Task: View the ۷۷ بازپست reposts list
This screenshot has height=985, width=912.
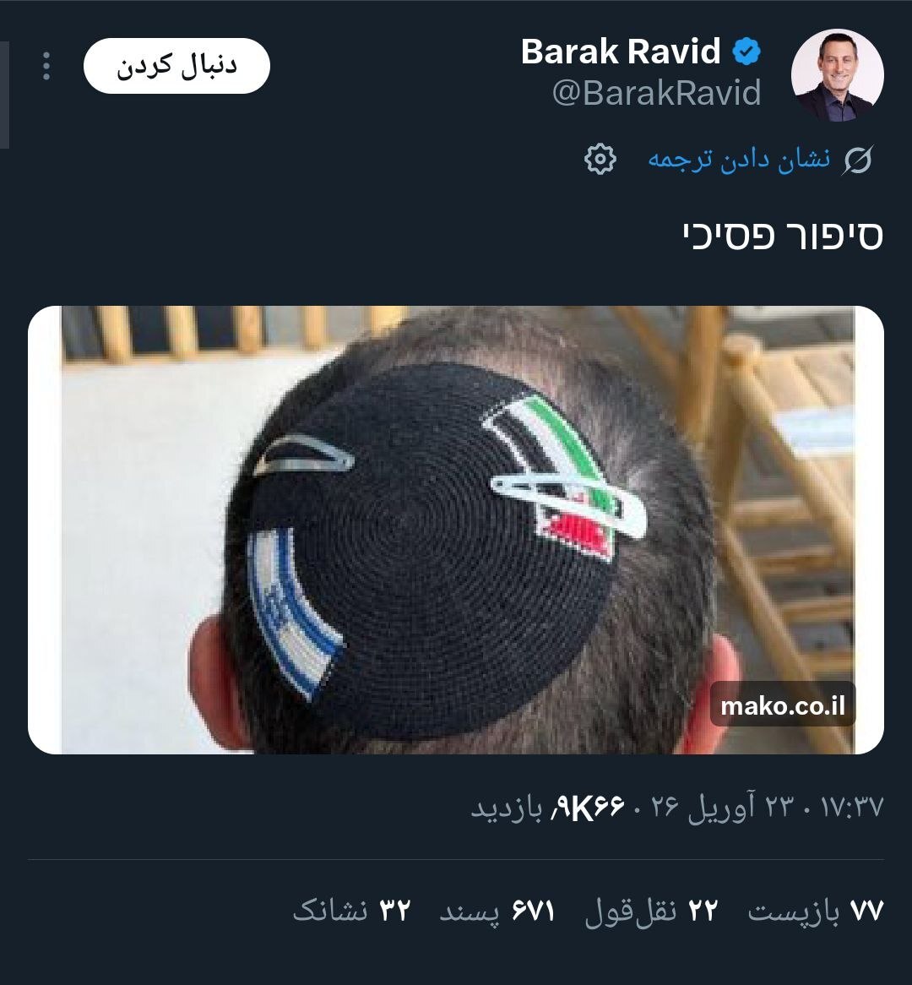Action: 815,911
